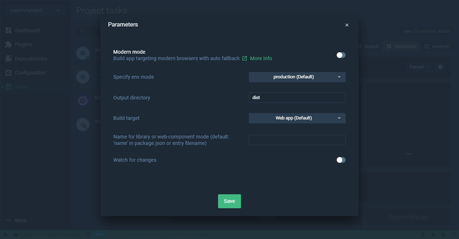The image size is (459, 239).
Task: Click the folder icon in the status bar
Action: [15, 234]
